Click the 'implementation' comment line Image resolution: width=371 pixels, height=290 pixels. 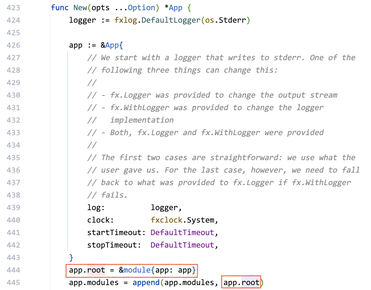(x=130, y=120)
